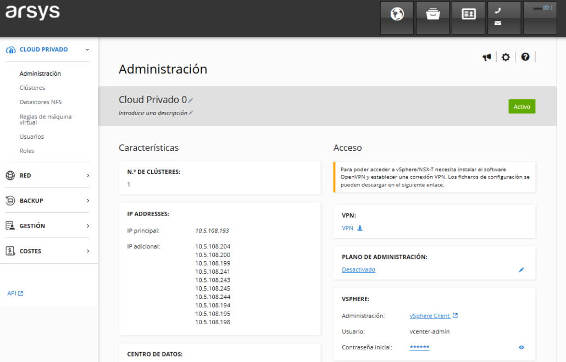Open Roles menu item
Screen dimensions: 566x362
[27, 151]
